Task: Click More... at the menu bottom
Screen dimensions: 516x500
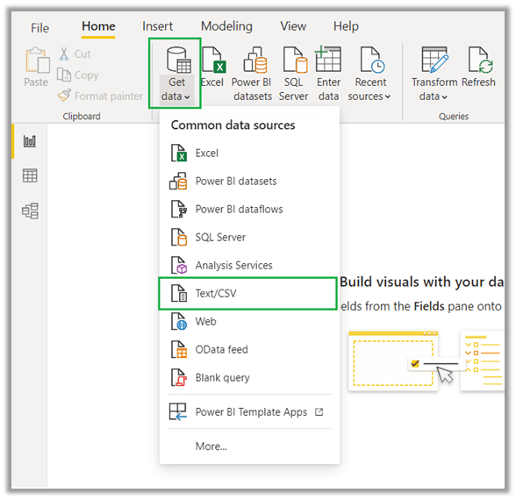Action: [211, 446]
